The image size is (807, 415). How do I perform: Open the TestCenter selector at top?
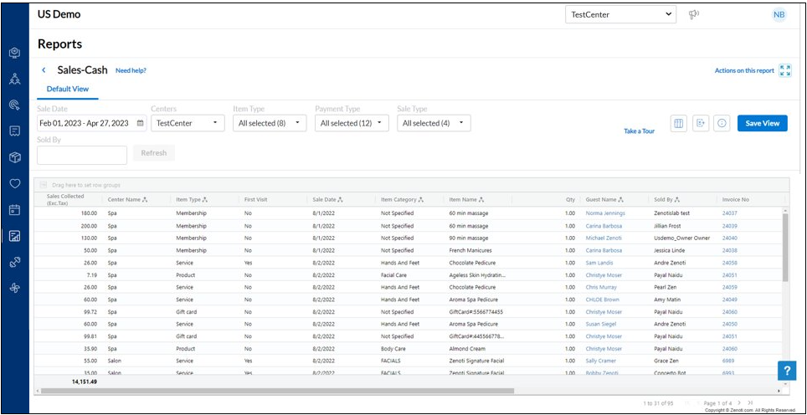620,14
